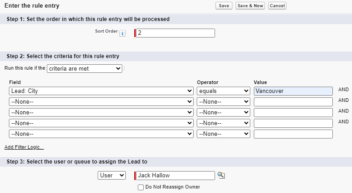Image resolution: width=352 pixels, height=193 pixels.
Task: Click the second row Value field
Action: (x=293, y=102)
